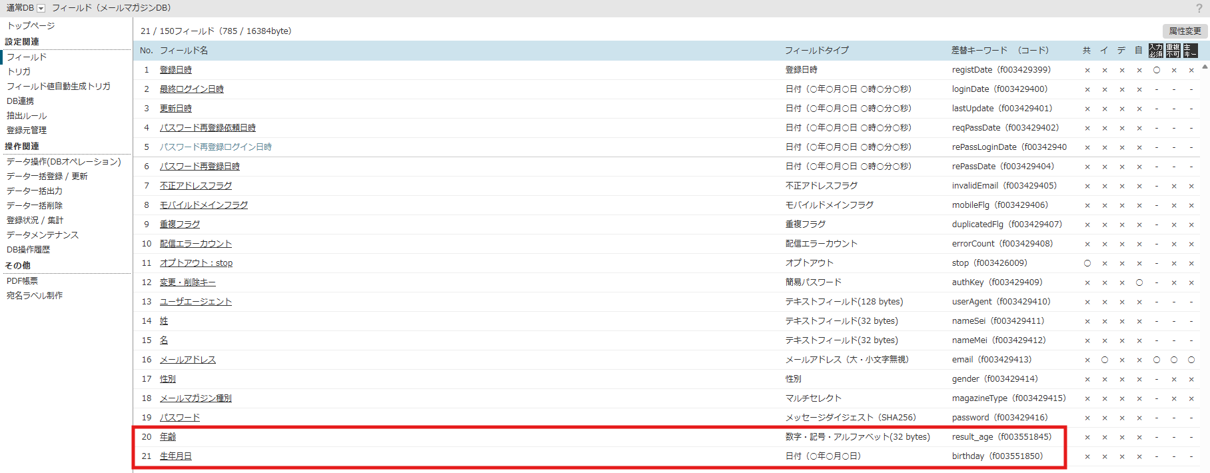Click the イ column header
Screen dimensions: 1210x473
[x=1104, y=51]
